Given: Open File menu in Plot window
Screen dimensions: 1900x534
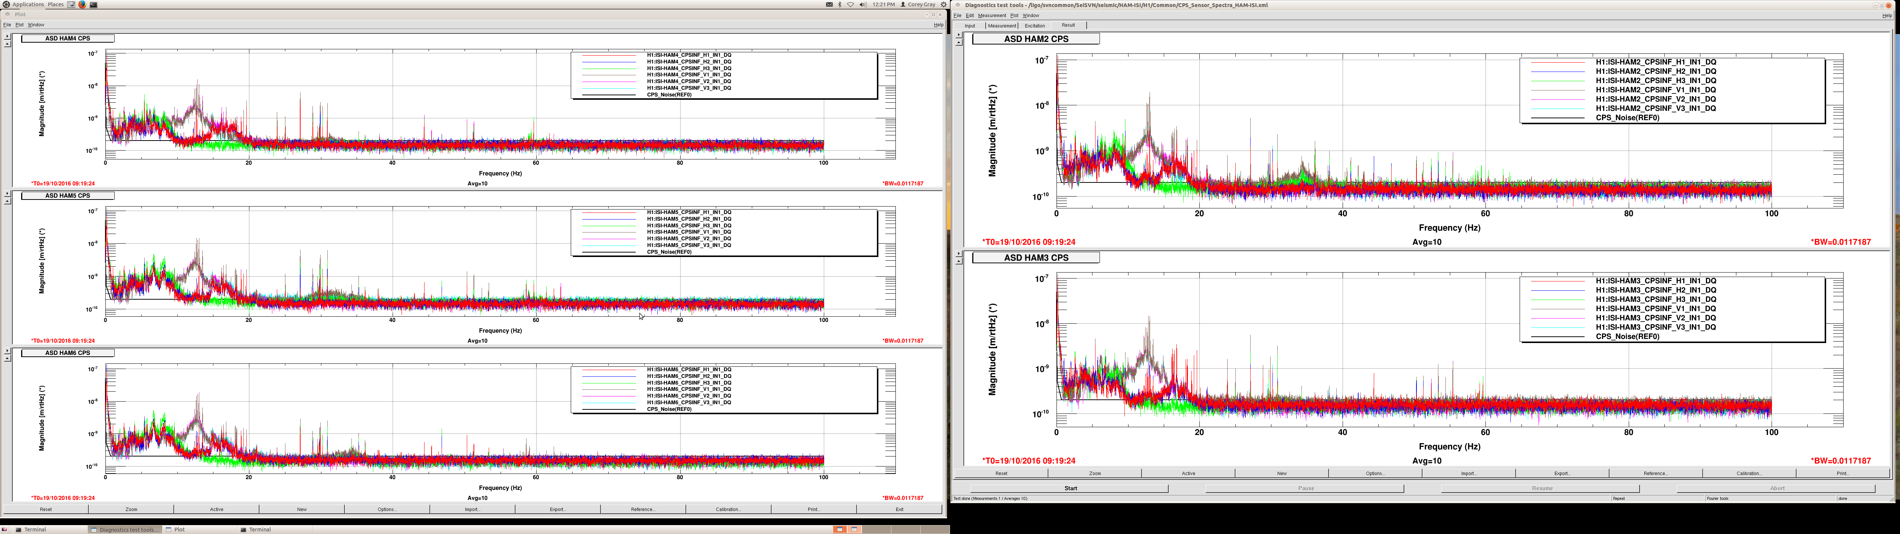Looking at the screenshot, I should coord(7,24).
